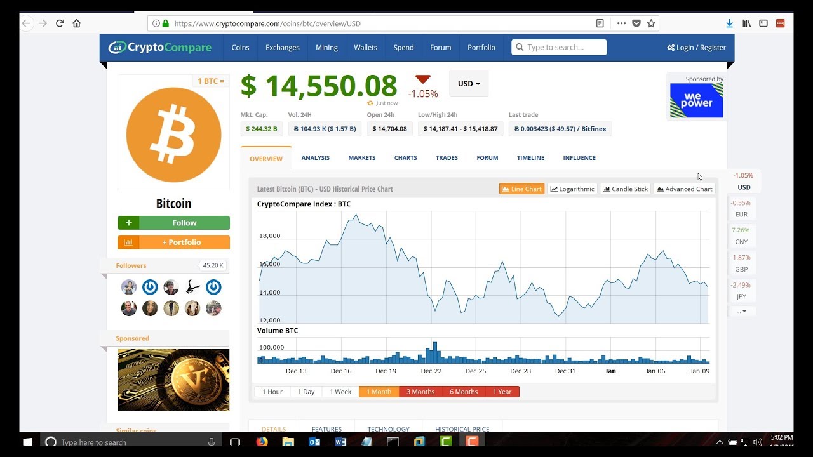813x457 pixels.
Task: Switch to the Timeline tab
Action: [x=530, y=157]
